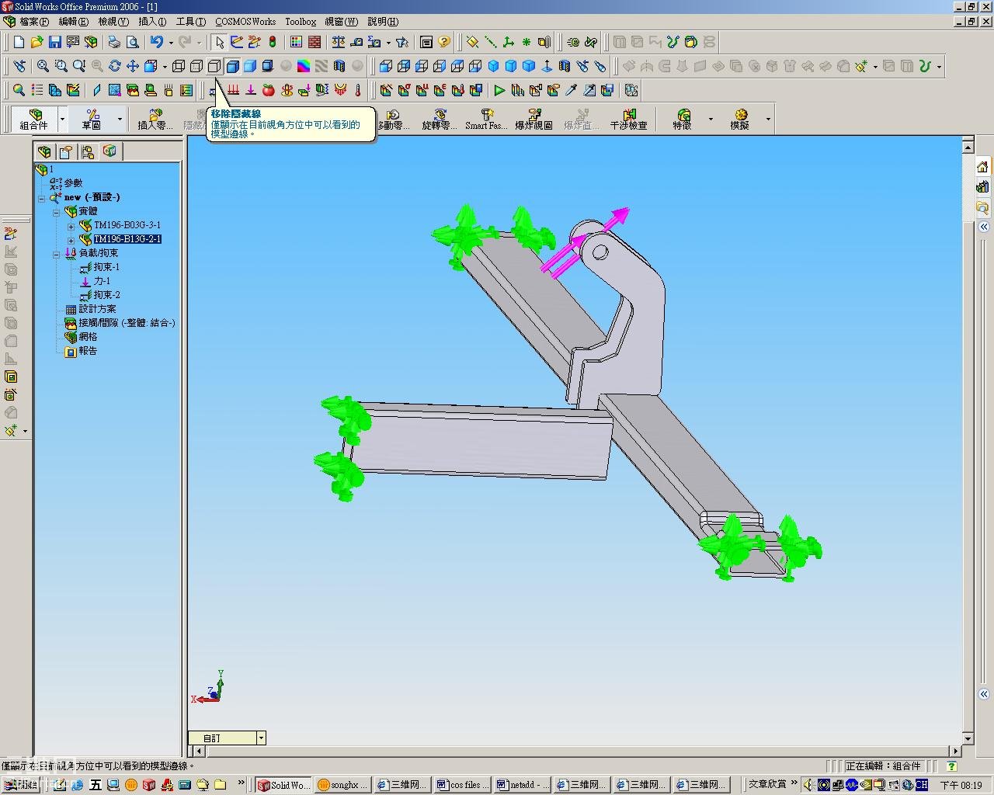Click the Rotate Component (旋轉零) tool
The image size is (994, 795).
pyautogui.click(x=440, y=119)
